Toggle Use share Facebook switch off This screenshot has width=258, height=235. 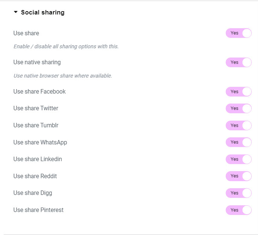click(239, 92)
